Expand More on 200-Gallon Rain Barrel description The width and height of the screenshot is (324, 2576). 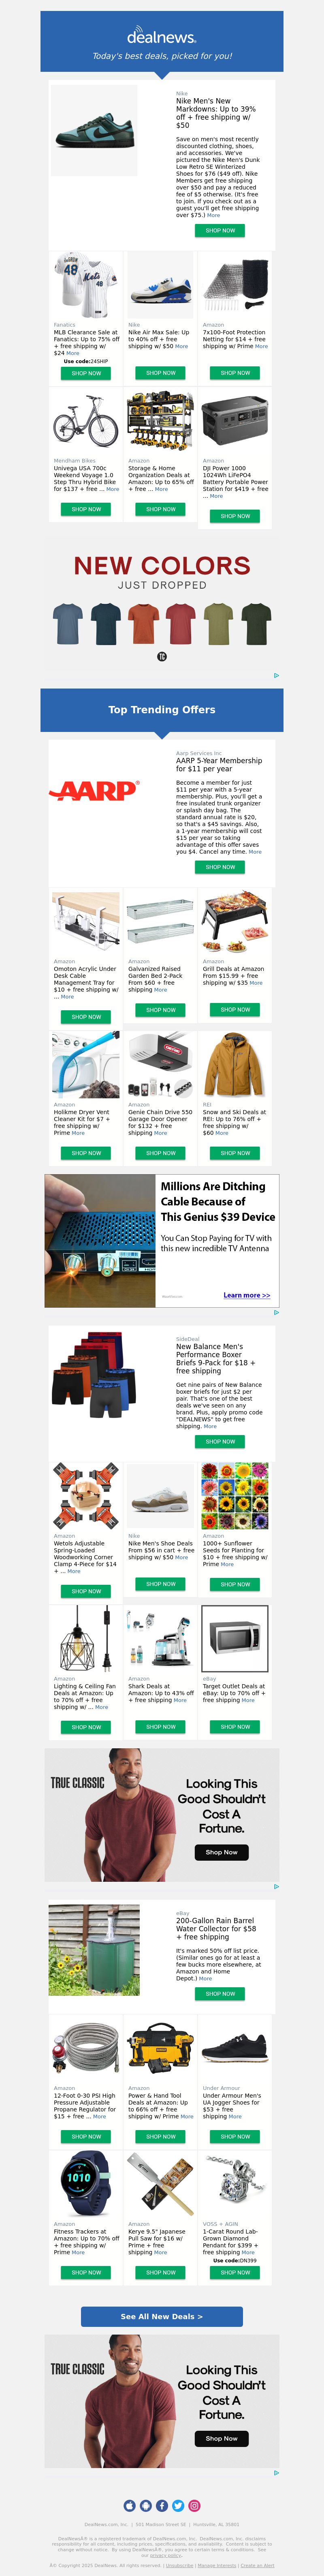[205, 1978]
